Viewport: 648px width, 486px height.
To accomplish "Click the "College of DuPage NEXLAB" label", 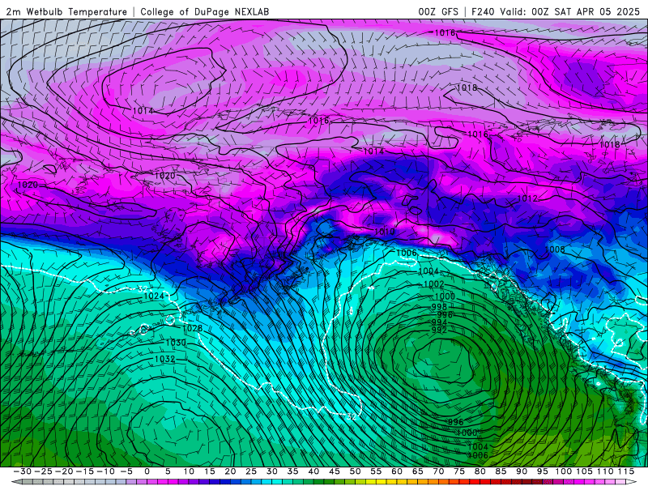I will 205,12.
